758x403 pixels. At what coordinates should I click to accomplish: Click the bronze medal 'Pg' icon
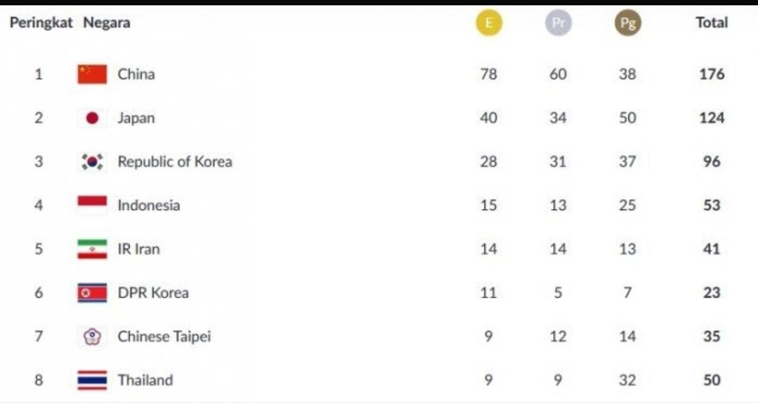tap(628, 24)
